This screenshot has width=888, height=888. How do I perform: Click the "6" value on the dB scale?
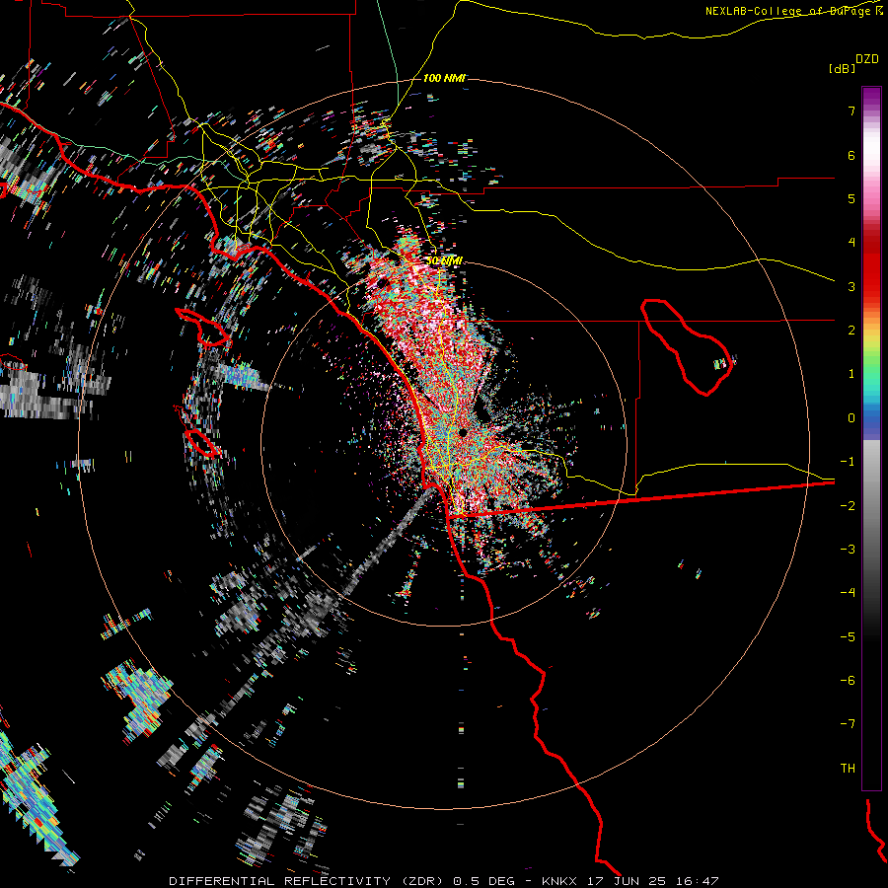click(x=851, y=155)
